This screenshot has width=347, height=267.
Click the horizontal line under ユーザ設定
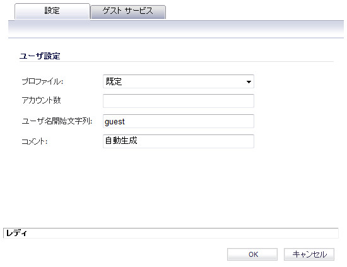pyautogui.click(x=177, y=62)
